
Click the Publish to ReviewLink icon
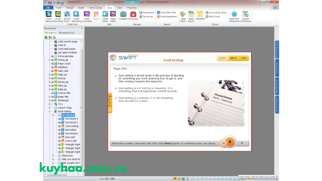click(234, 17)
